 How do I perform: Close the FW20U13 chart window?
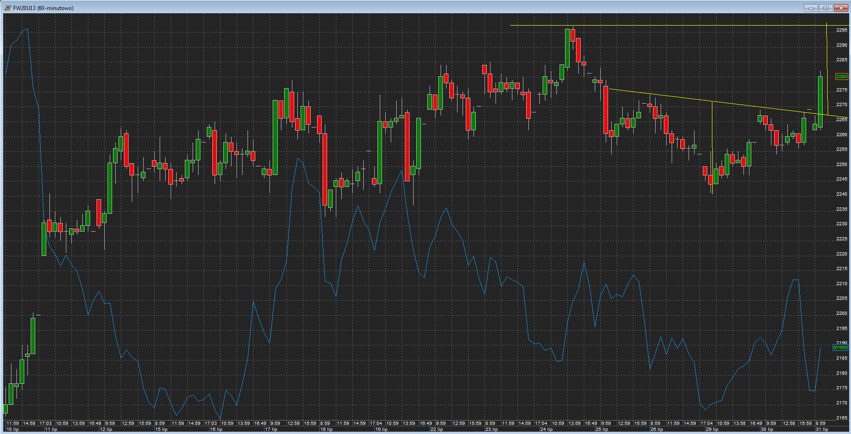tap(841, 8)
